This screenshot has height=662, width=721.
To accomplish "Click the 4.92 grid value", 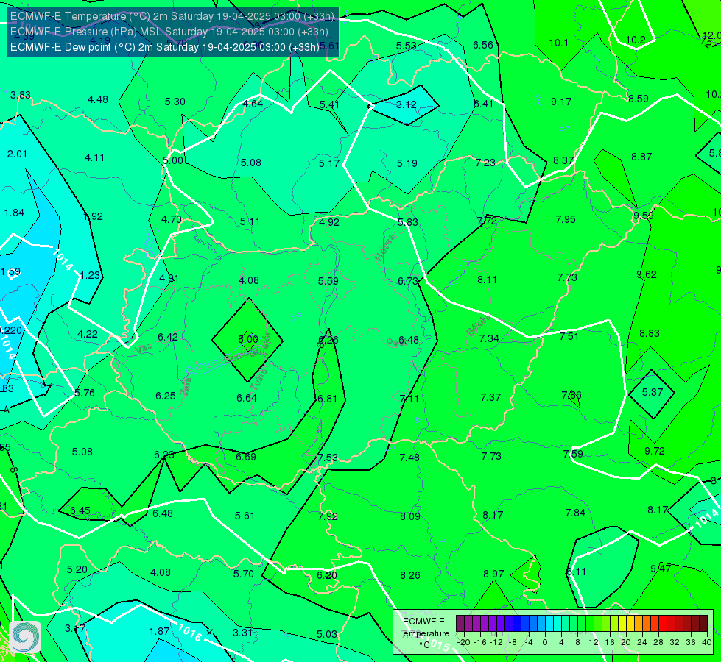I will (328, 222).
